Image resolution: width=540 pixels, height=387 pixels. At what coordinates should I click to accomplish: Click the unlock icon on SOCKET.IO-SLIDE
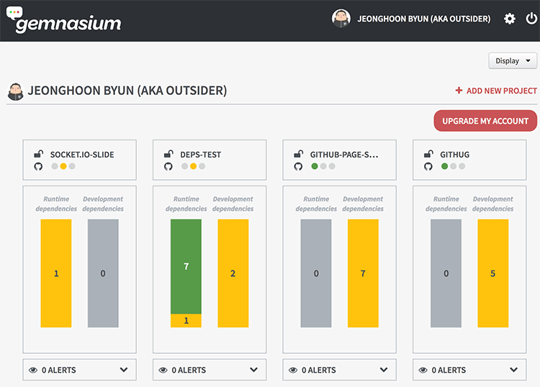[39, 154]
